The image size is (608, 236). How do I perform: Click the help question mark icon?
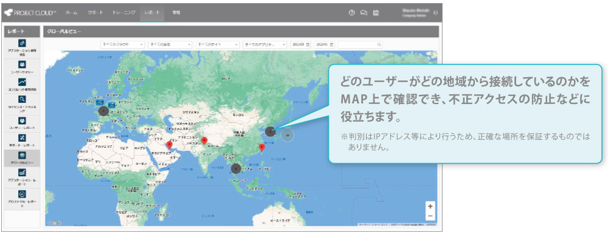click(x=351, y=12)
